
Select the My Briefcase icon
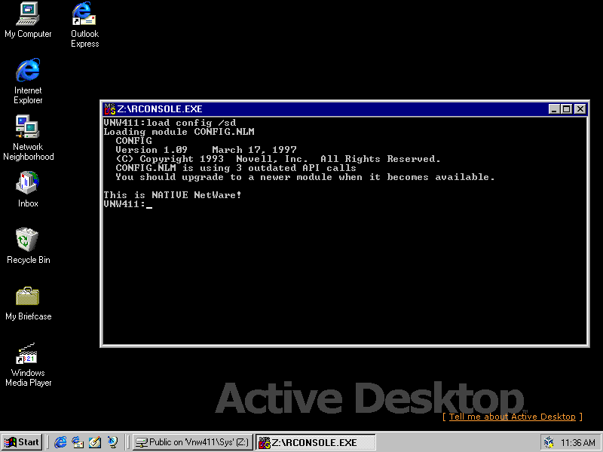point(28,303)
